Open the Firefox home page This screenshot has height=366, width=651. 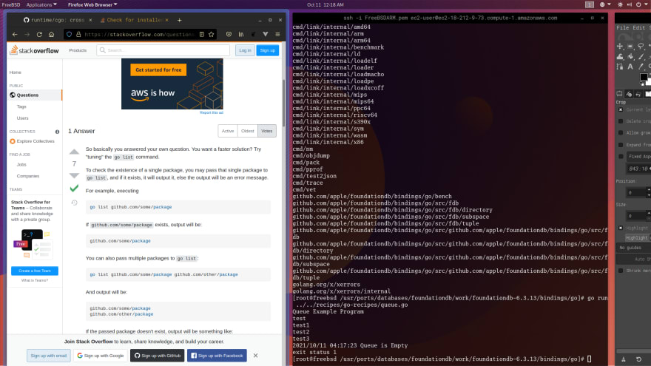click(x=52, y=35)
